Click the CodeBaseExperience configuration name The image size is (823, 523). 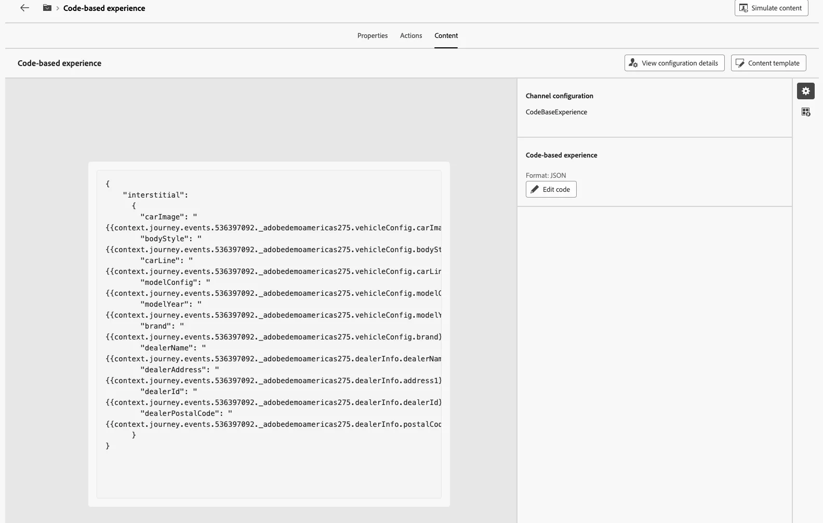point(556,112)
